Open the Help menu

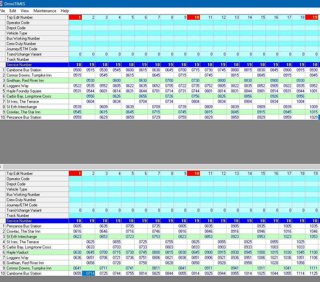click(x=65, y=11)
